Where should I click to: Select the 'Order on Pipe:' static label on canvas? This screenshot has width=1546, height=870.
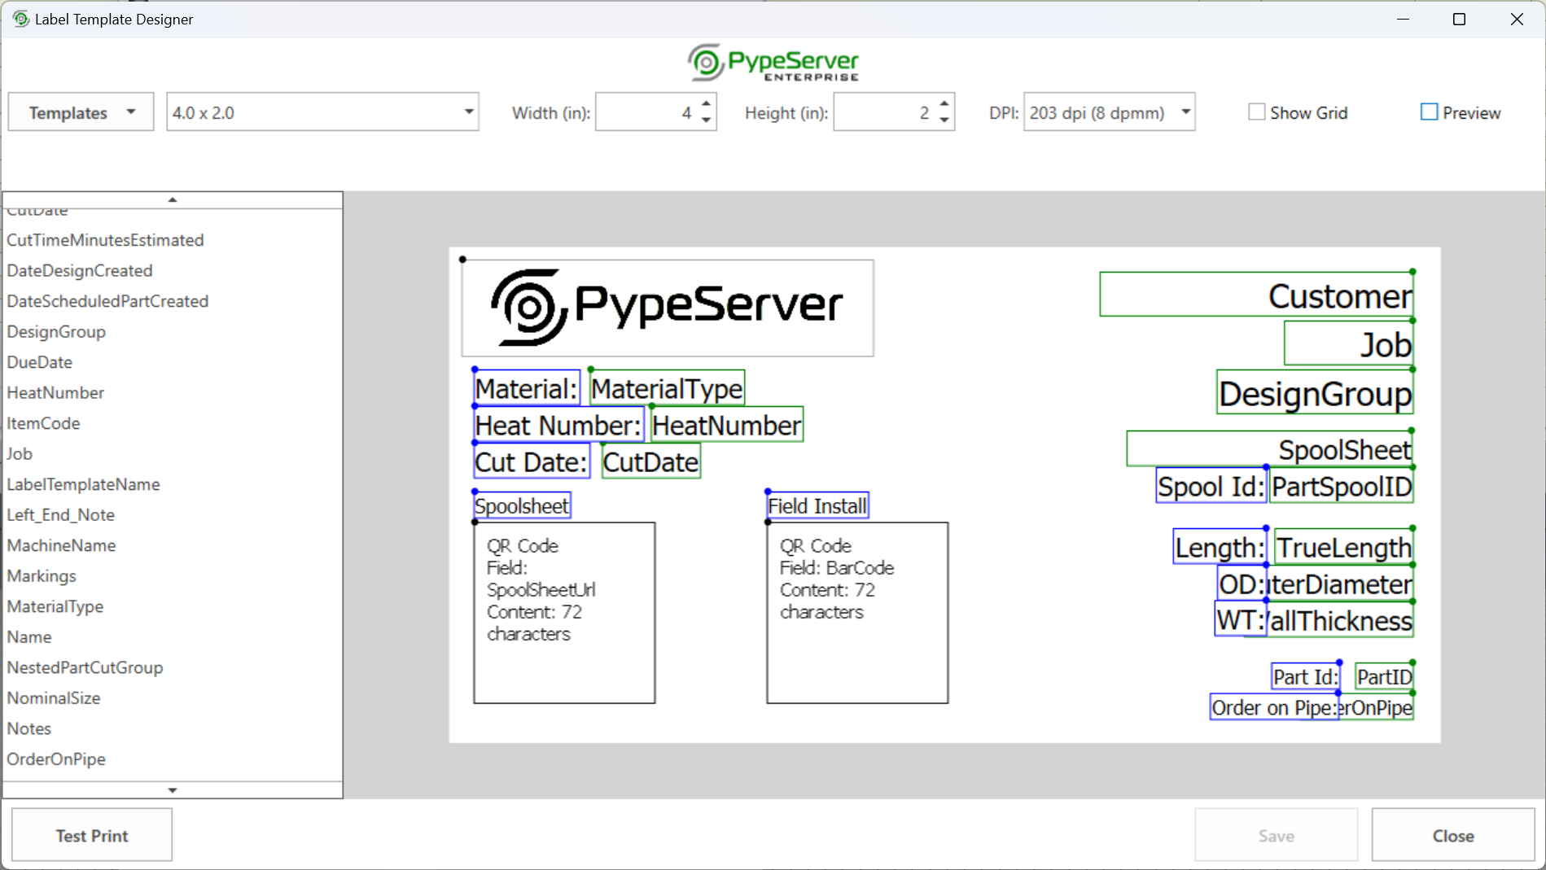point(1274,707)
